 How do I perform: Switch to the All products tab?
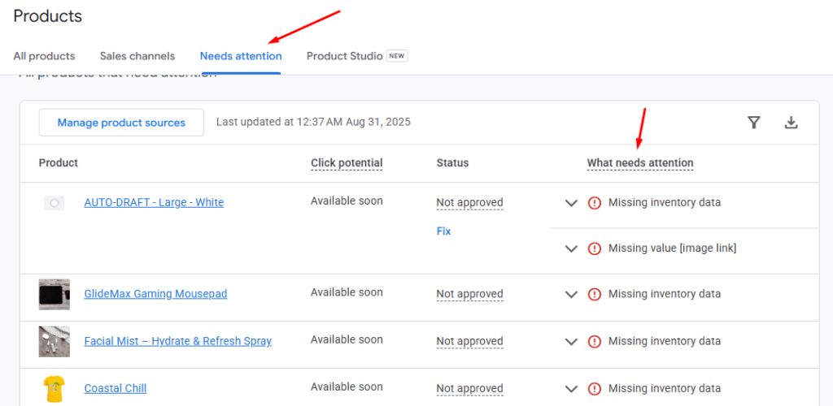pos(44,56)
